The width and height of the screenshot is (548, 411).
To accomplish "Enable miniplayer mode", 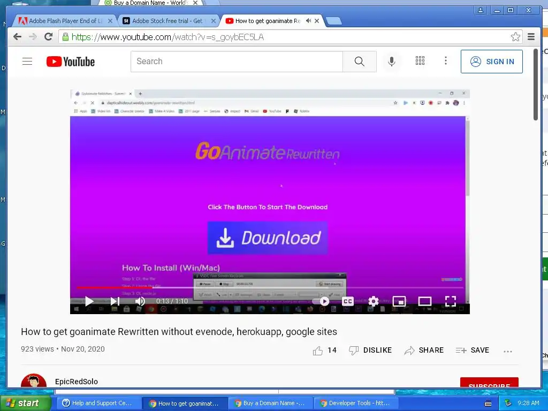I will click(399, 301).
